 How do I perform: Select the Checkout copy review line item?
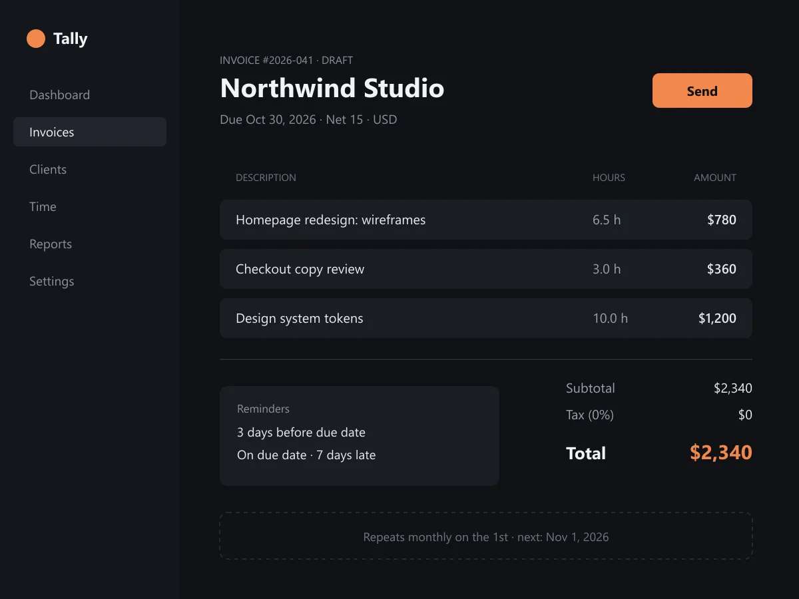pos(486,269)
